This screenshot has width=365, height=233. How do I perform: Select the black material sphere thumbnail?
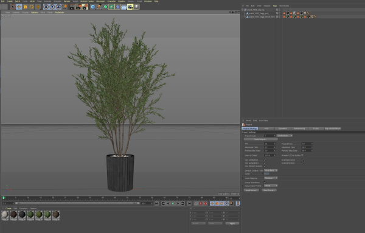22,215
